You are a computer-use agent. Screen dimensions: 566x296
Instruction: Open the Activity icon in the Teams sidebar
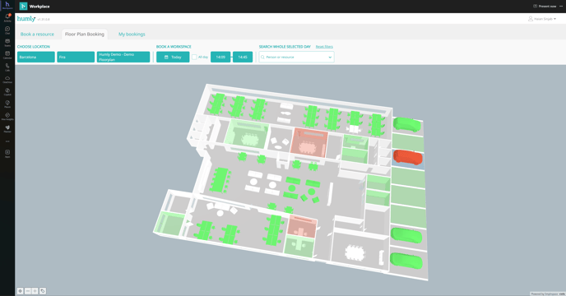click(7, 17)
